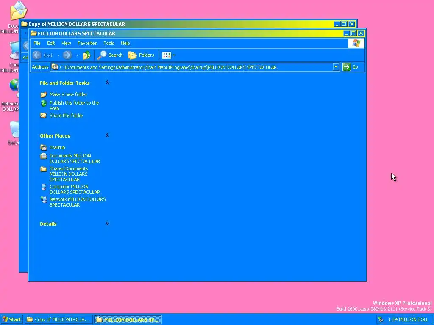434x325 pixels.
Task: Toggle the Folders pane button
Action: pos(141,55)
